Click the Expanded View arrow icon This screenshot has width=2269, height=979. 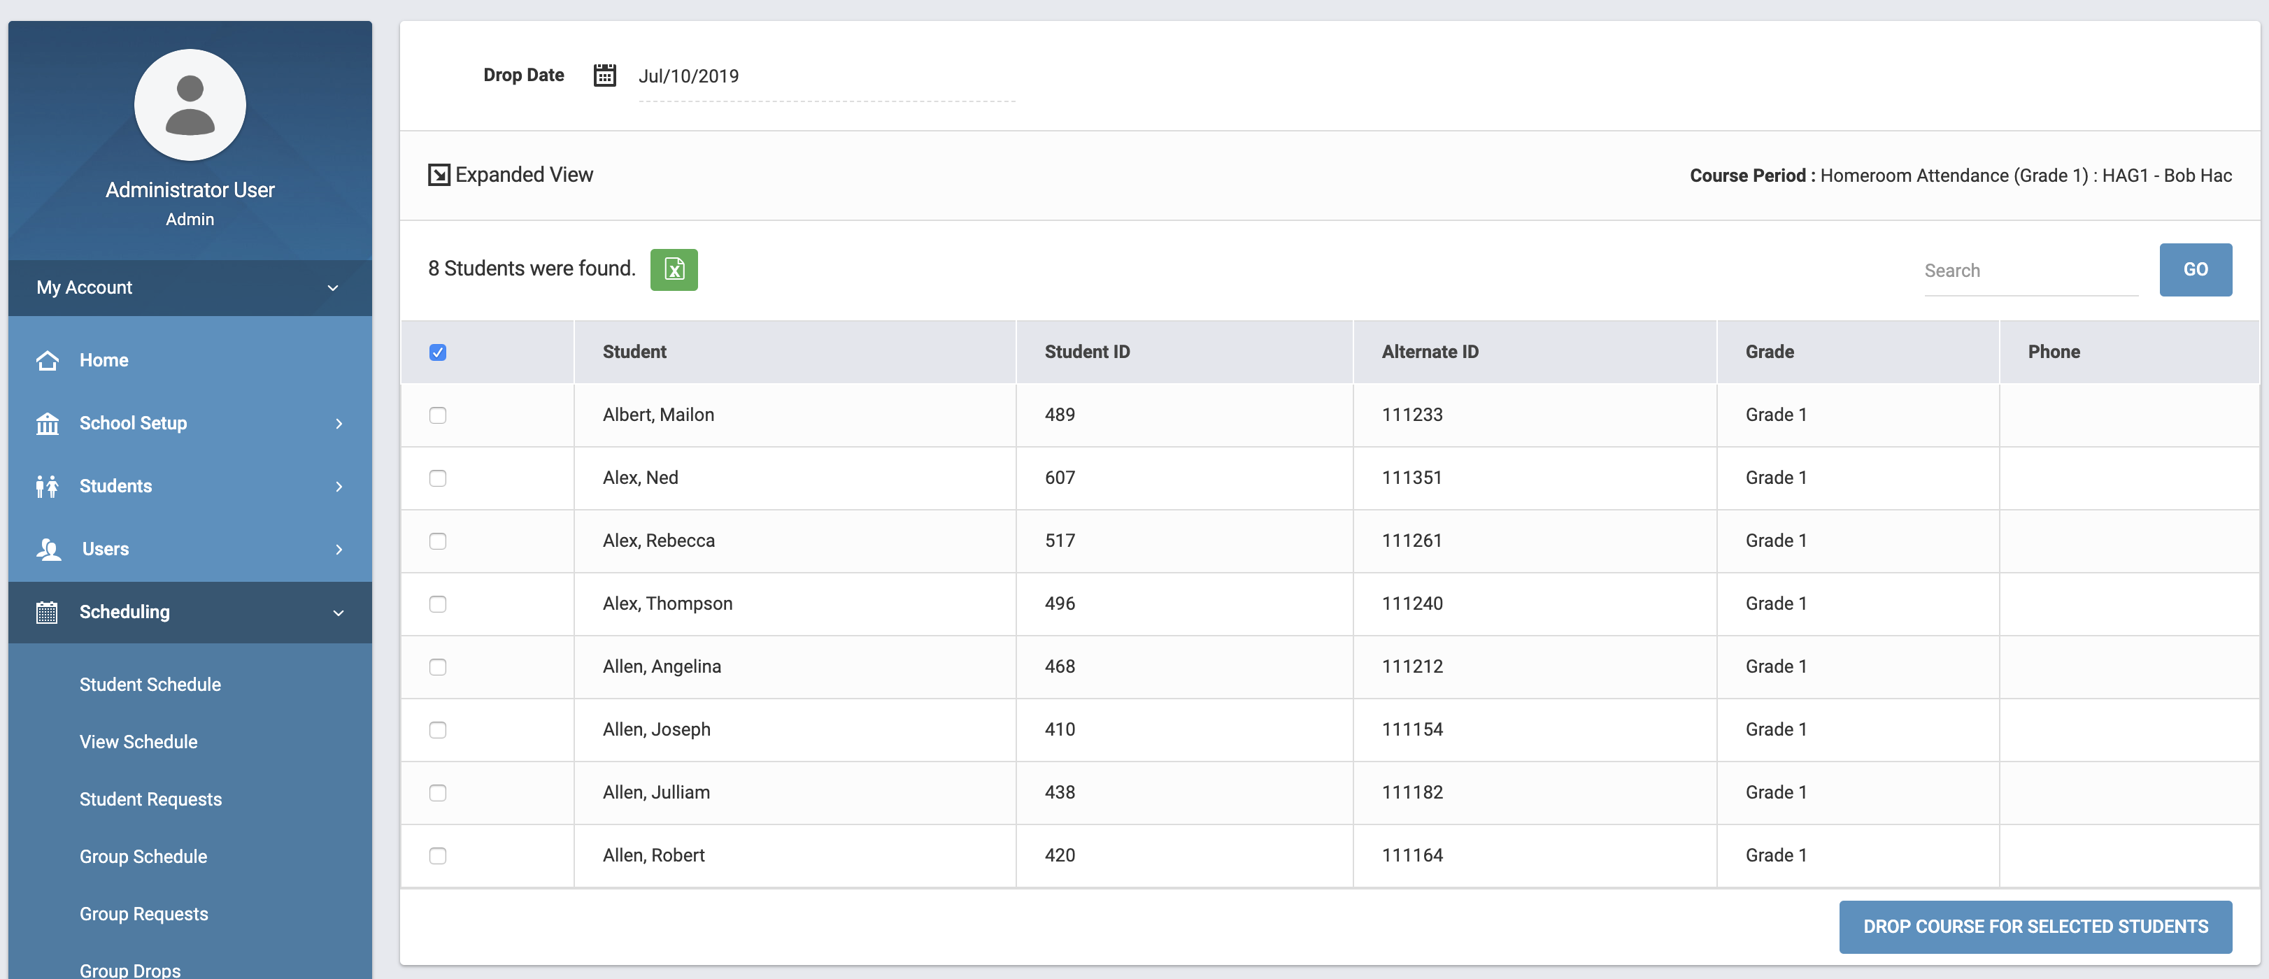[439, 176]
